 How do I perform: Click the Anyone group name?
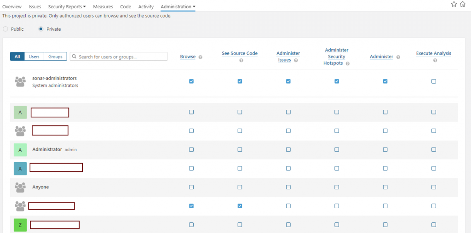coord(40,187)
